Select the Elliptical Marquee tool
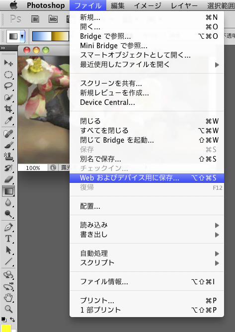Screen dimensions: 235x332 (8, 75)
